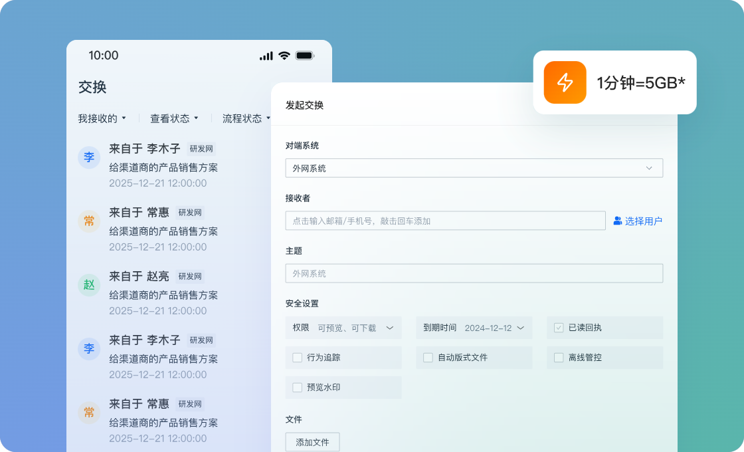
Task: Open the 对端系统 dropdown showing 外网系统
Action: coord(474,168)
